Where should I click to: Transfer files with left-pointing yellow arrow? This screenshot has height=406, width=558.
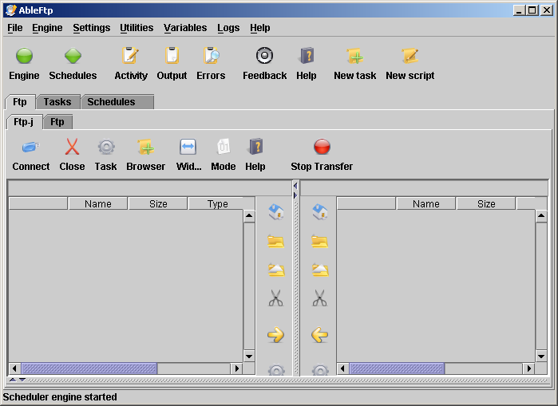319,334
